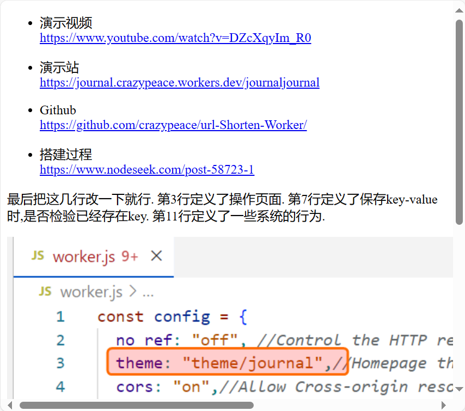Select the worker.js breadcrumb item
Image resolution: width=465 pixels, height=411 pixels.
coord(91,292)
